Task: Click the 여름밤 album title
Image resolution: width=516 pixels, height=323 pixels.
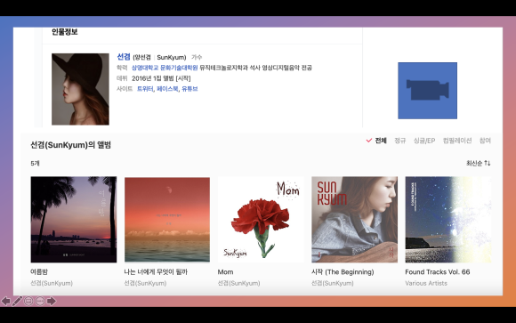Action: pyautogui.click(x=39, y=272)
